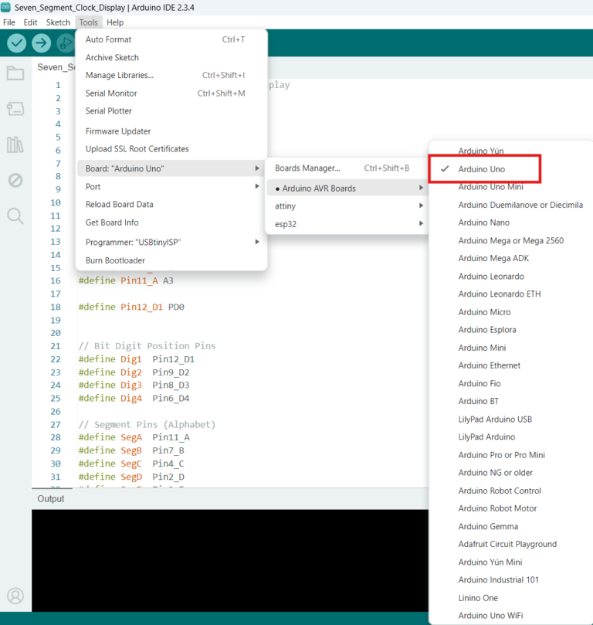Click the Verify checkmark button

pyautogui.click(x=17, y=43)
